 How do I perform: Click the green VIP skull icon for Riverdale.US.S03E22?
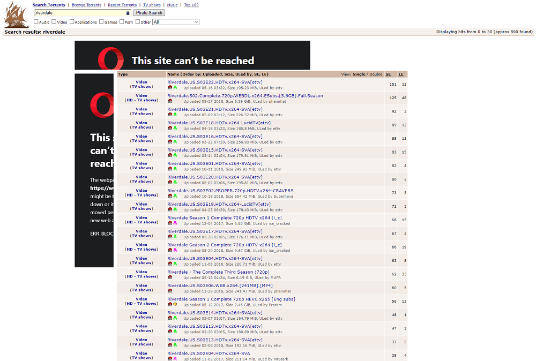tap(175, 87)
